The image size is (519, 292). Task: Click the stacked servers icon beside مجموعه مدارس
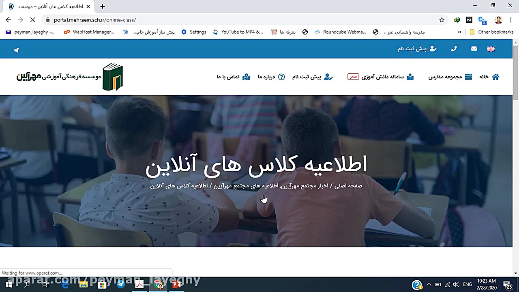point(468,77)
